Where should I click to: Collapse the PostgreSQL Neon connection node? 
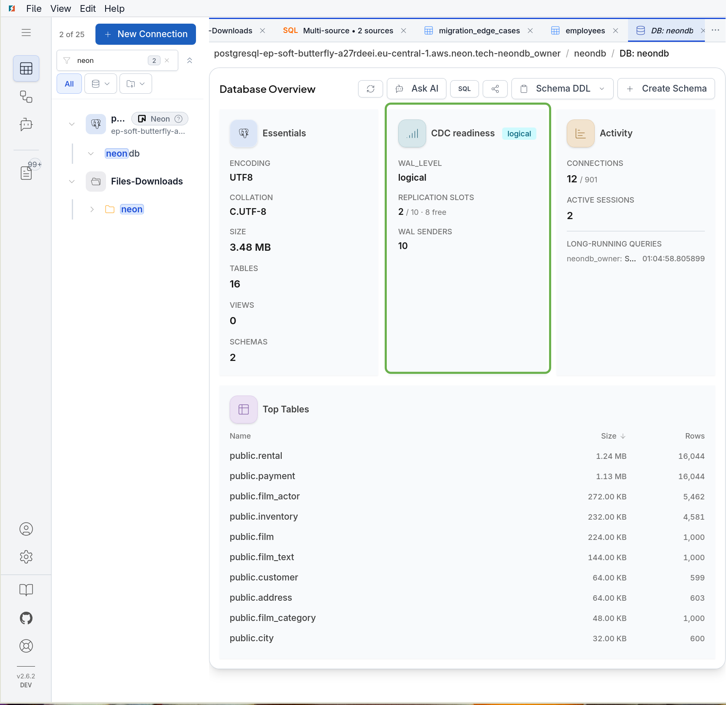point(72,124)
